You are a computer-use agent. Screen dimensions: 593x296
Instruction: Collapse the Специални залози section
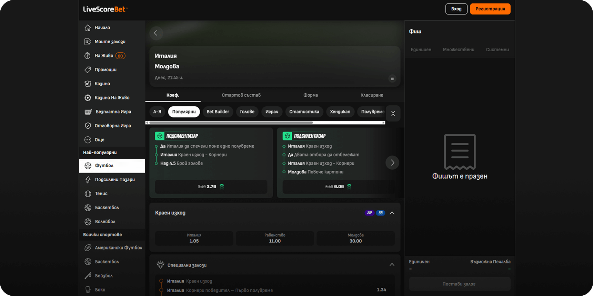(x=392, y=265)
